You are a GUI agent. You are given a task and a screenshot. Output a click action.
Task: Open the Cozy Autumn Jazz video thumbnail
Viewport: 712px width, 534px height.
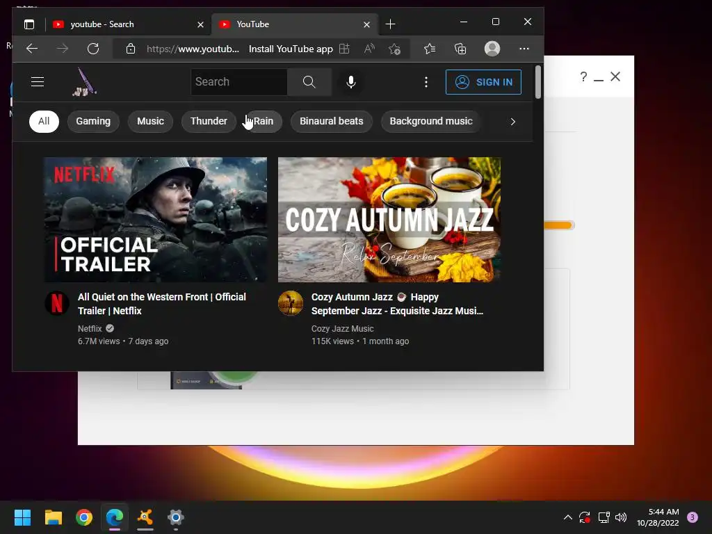point(389,220)
